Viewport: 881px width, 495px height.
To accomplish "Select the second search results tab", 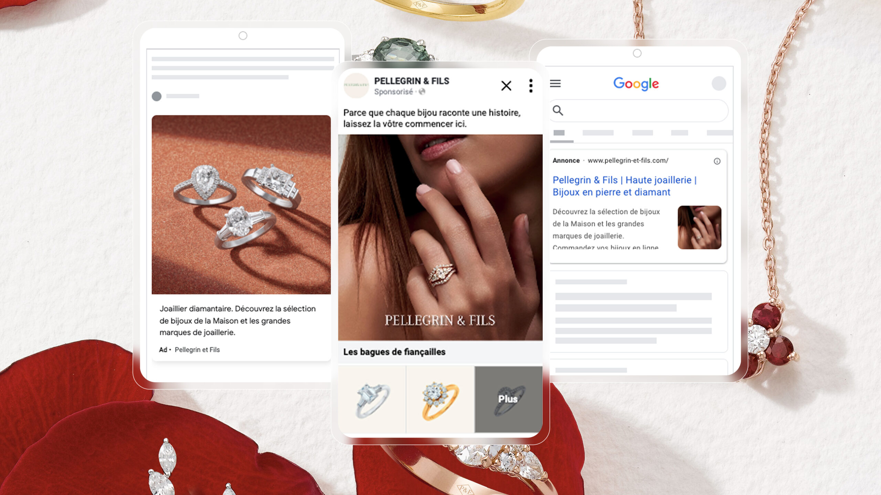I will pyautogui.click(x=598, y=133).
